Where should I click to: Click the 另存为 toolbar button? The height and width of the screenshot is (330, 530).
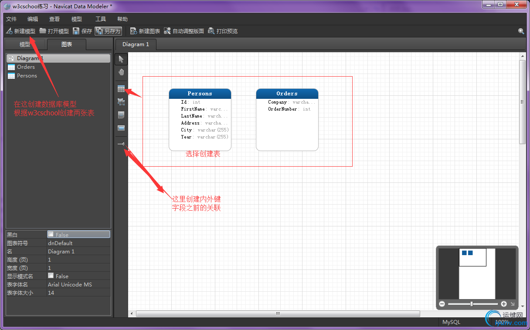tap(108, 31)
